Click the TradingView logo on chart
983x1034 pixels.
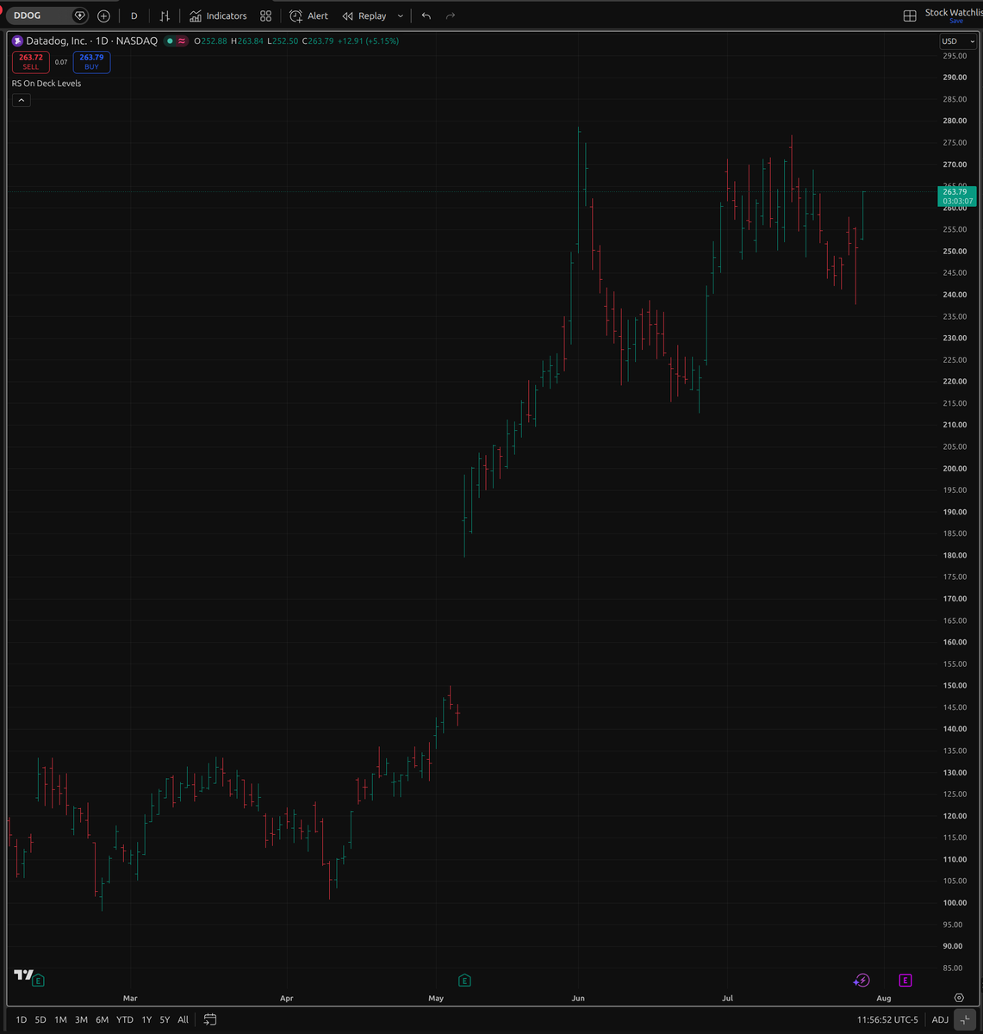coord(23,975)
